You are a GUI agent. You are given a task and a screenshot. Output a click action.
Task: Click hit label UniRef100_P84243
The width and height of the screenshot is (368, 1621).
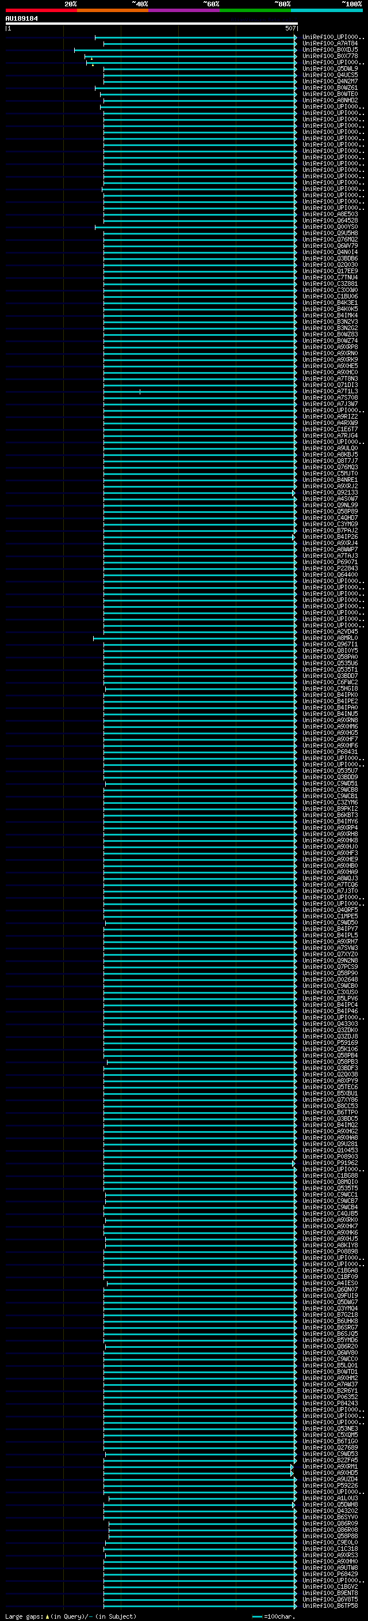(x=329, y=1403)
